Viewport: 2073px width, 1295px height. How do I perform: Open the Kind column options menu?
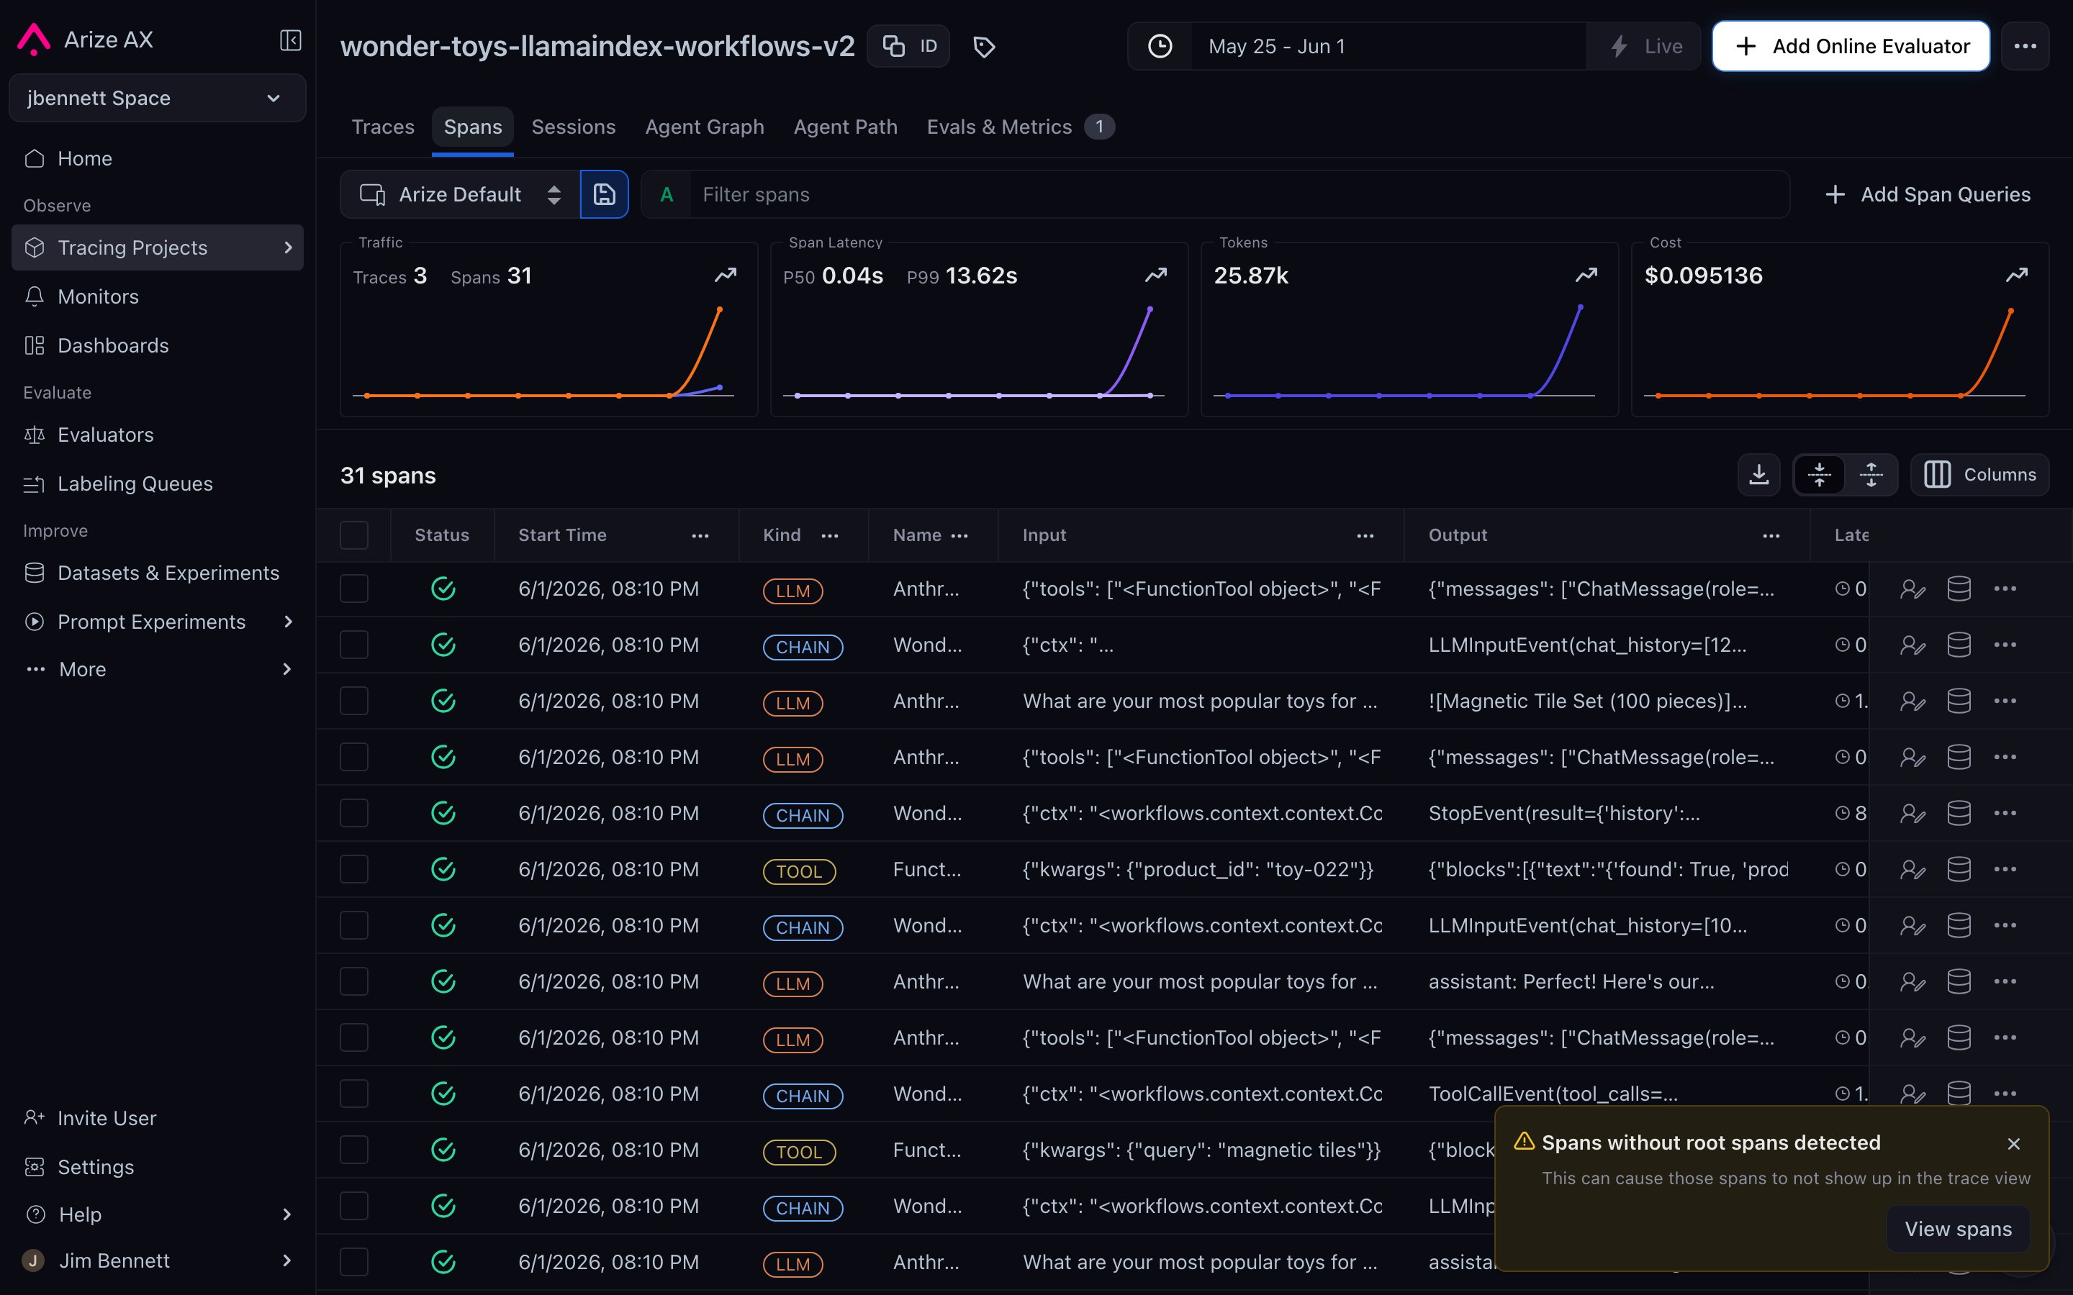coord(829,535)
